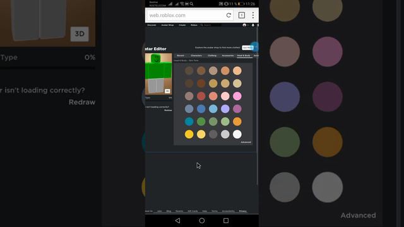Screen dimensions: 404x227
Task: Open the Terms footer link
Action: tap(215, 211)
